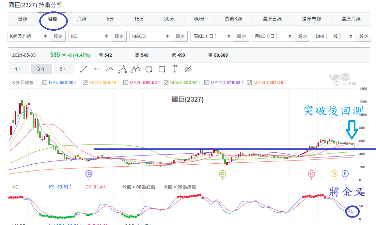Viewport: 376px width, 225px height.
Task: Switch to the 60分 tab
Action: (x=199, y=19)
